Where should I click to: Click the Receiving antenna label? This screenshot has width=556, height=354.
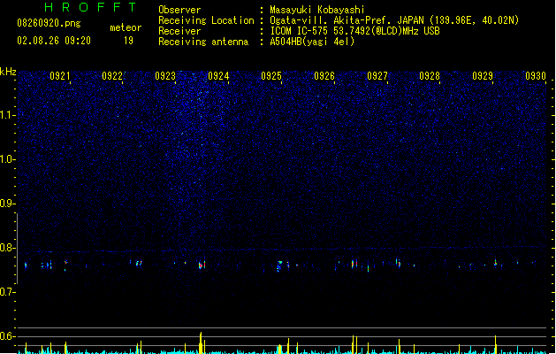(203, 42)
